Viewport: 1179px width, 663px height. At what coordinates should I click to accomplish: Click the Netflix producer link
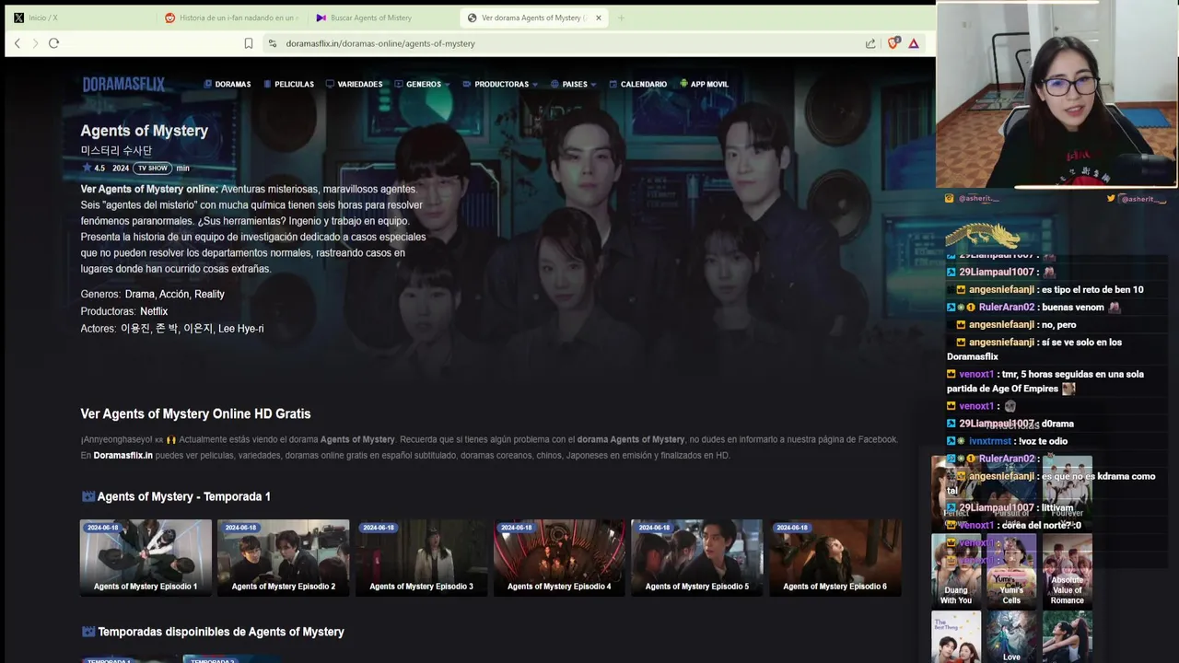click(154, 311)
